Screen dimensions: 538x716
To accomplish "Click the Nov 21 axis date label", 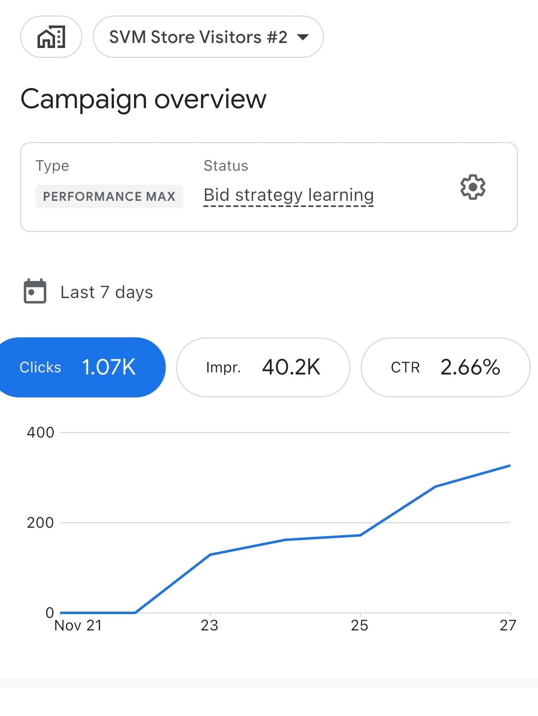I will point(78,625).
